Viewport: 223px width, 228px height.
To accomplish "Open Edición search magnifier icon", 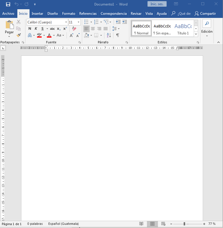I will click(x=207, y=23).
